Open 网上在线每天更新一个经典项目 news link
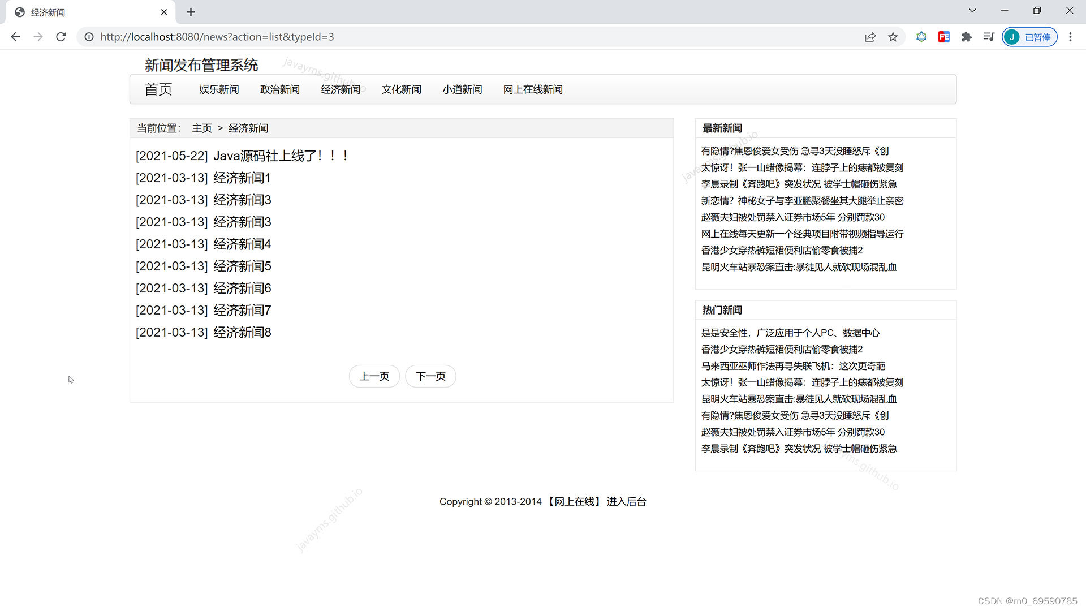 802,234
